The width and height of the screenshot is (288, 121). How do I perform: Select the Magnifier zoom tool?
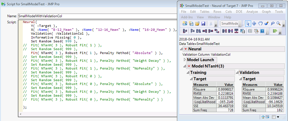pyautogui.click(x=279, y=24)
